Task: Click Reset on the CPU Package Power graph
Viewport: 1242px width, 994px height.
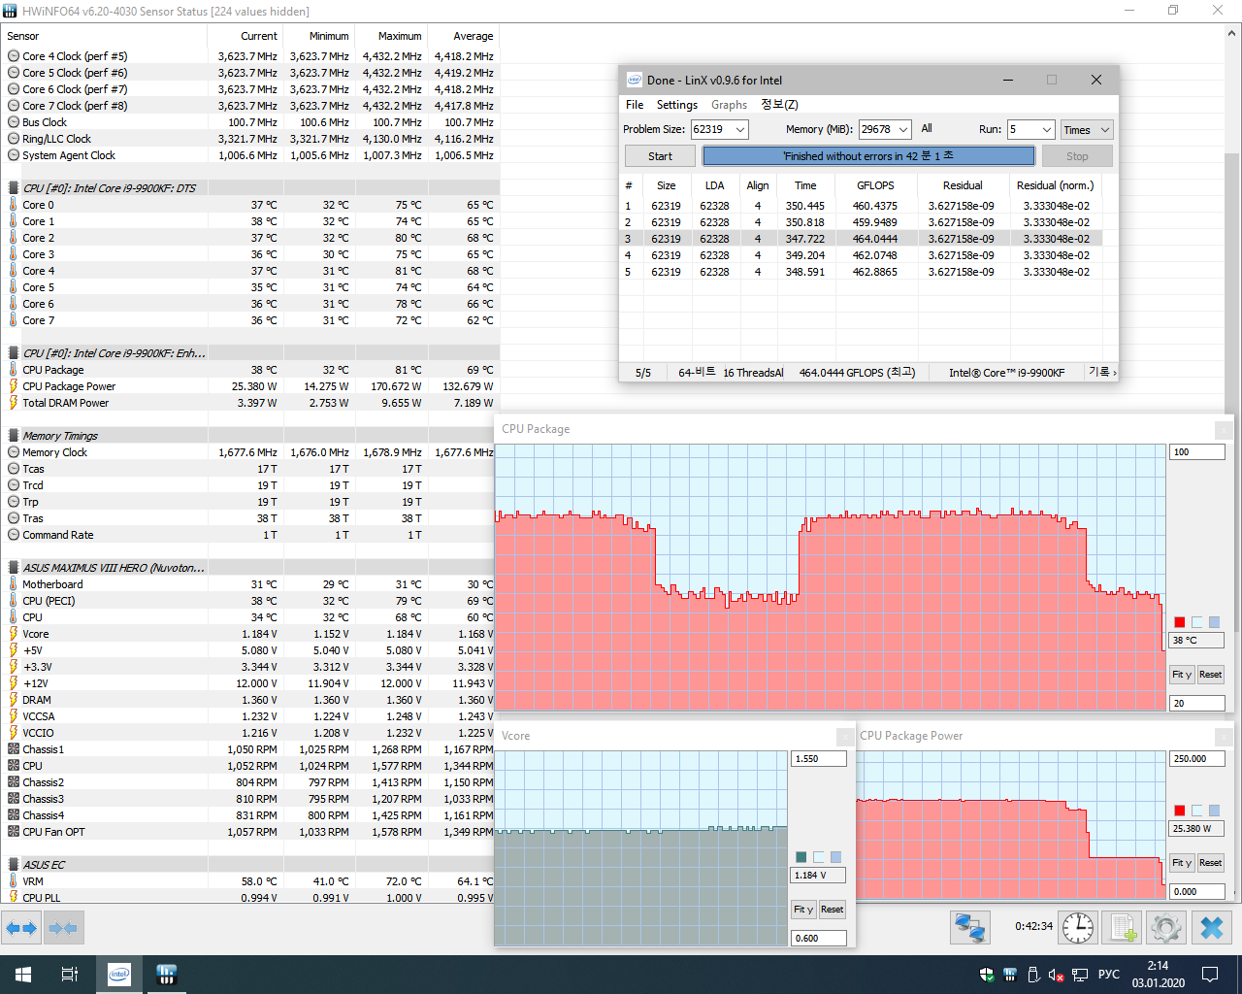Action: click(x=1210, y=863)
